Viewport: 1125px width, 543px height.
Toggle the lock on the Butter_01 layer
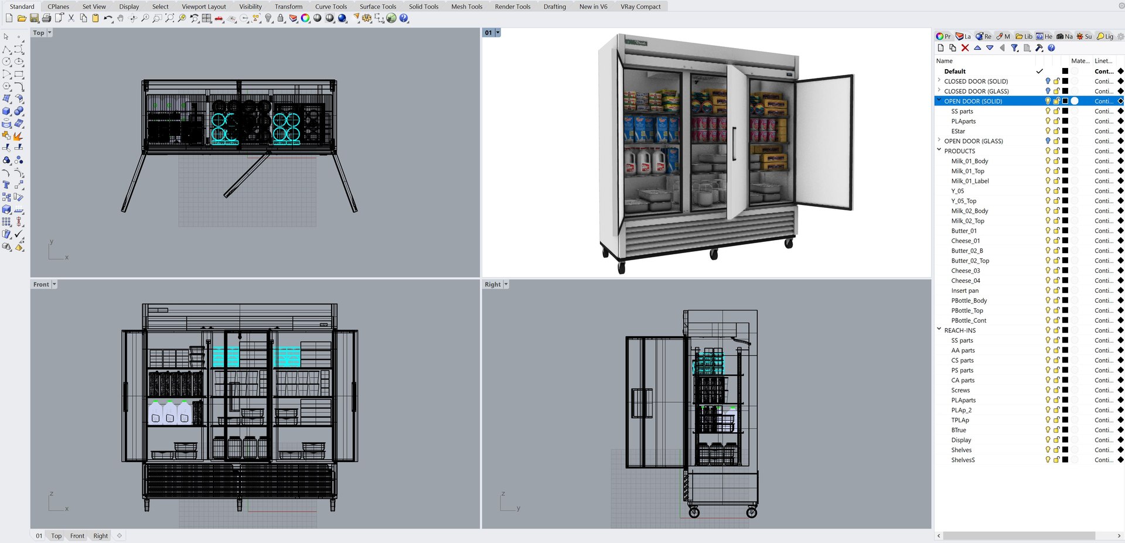[x=1057, y=231]
